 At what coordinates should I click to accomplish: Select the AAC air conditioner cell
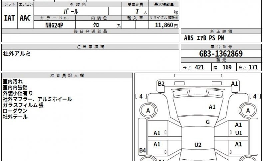point(25,18)
